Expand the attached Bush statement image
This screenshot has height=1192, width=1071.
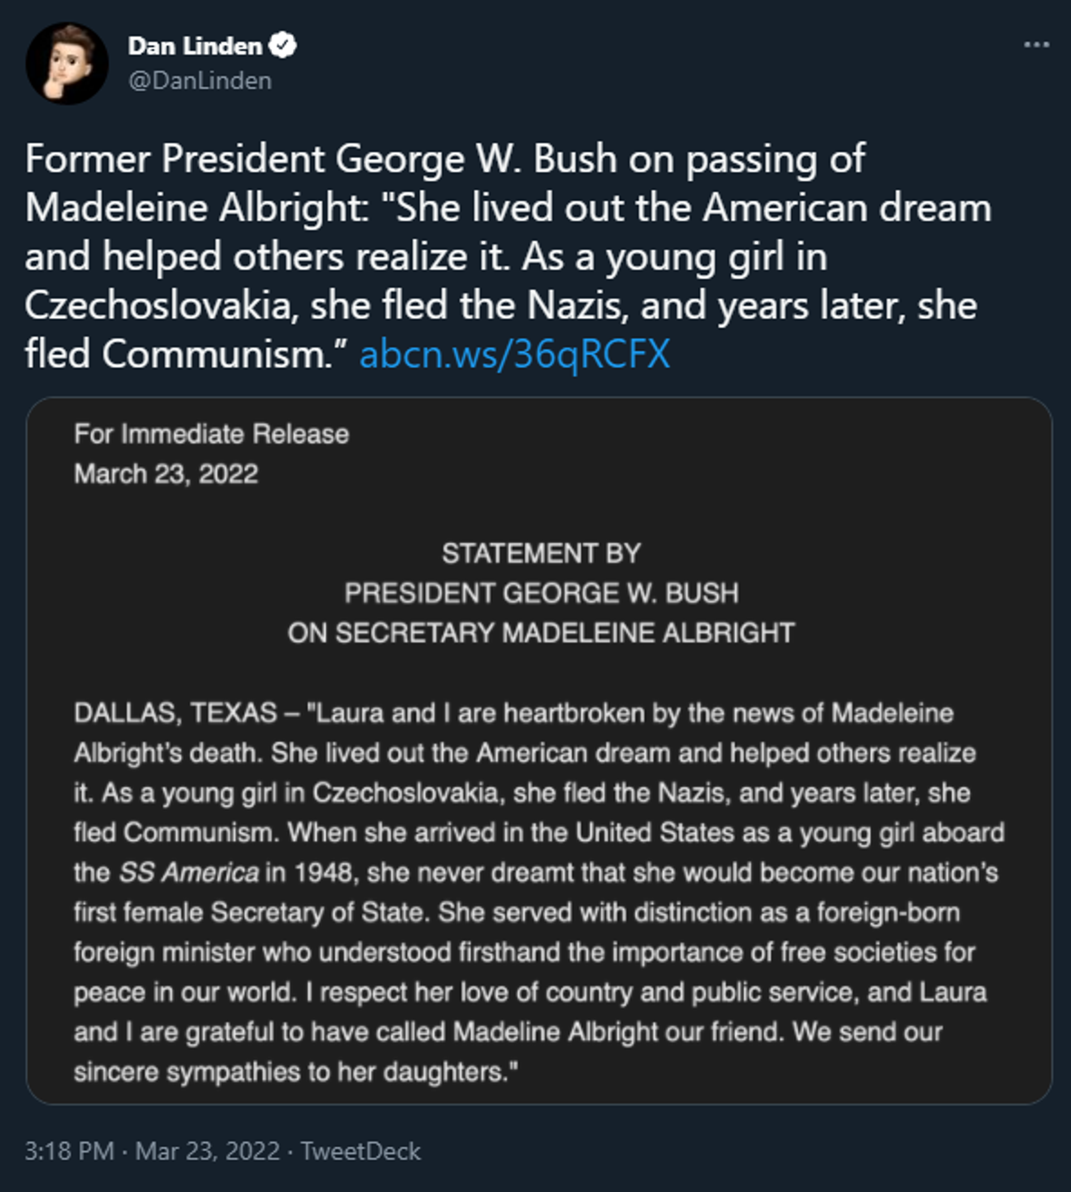point(539,751)
